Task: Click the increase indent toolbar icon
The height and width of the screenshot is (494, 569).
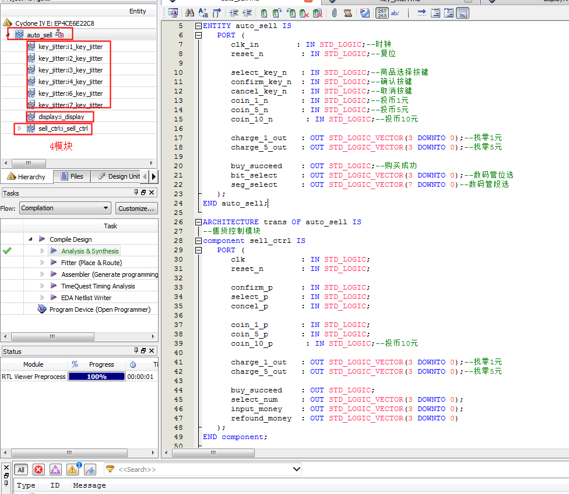Action: [x=233, y=13]
